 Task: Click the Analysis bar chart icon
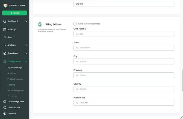coord(5,45)
